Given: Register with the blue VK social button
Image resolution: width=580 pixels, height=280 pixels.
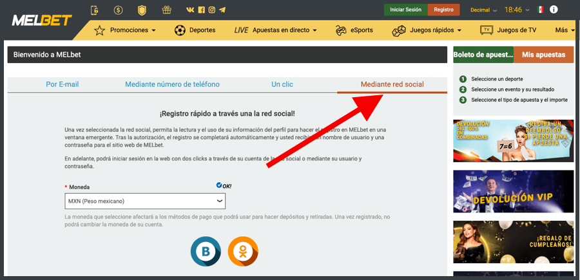Looking at the screenshot, I should (206, 252).
